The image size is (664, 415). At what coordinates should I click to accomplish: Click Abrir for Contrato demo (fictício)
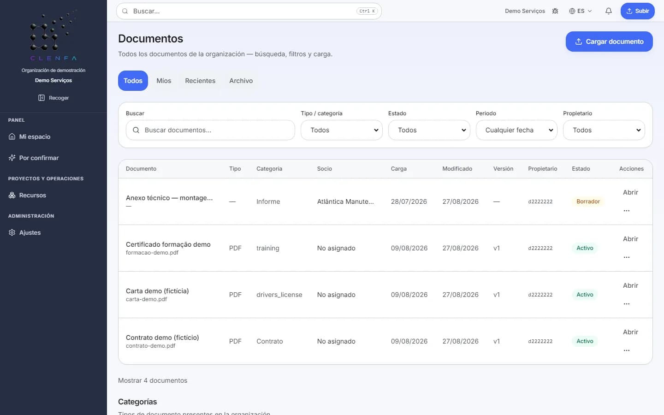coord(630,332)
